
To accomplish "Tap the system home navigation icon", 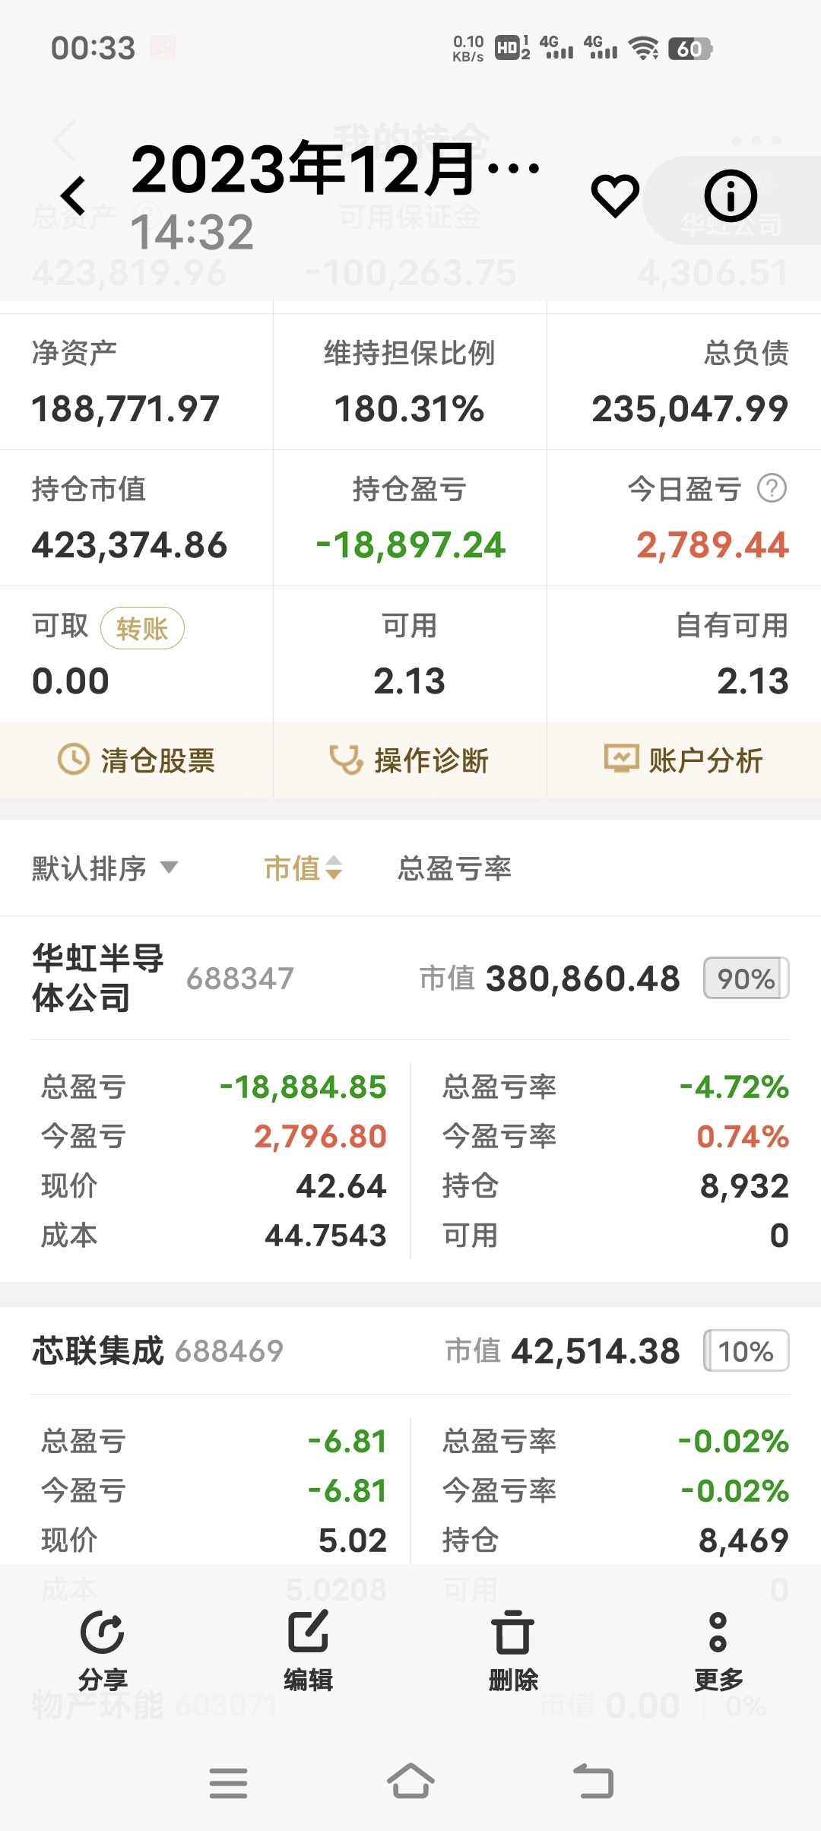I will point(410,1782).
